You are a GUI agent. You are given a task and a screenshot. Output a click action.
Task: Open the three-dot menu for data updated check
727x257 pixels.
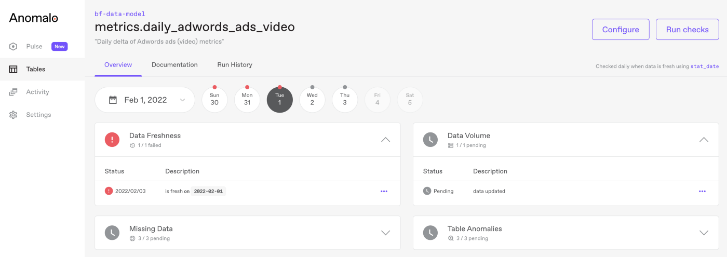click(x=702, y=191)
